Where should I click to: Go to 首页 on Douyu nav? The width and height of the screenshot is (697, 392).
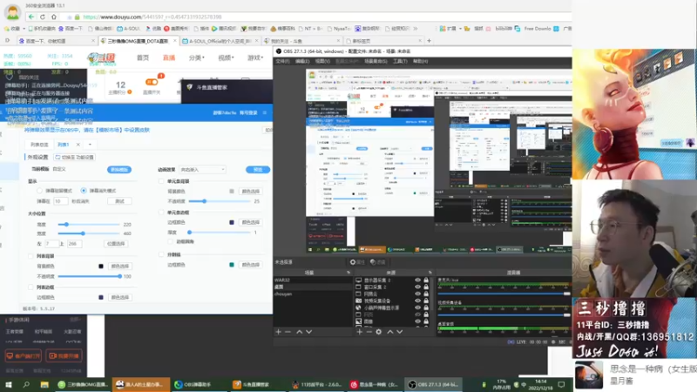(x=143, y=57)
